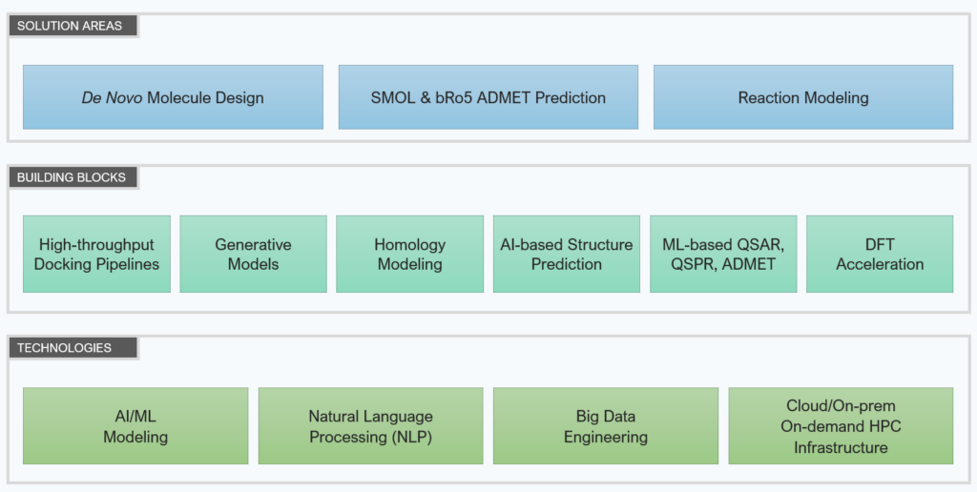Click the DFT Acceleration block

(879, 254)
